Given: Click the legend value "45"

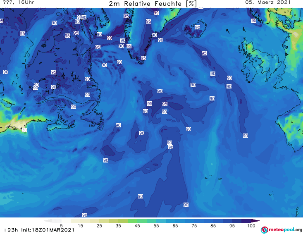Looking at the screenshot, I should pos(137,226).
